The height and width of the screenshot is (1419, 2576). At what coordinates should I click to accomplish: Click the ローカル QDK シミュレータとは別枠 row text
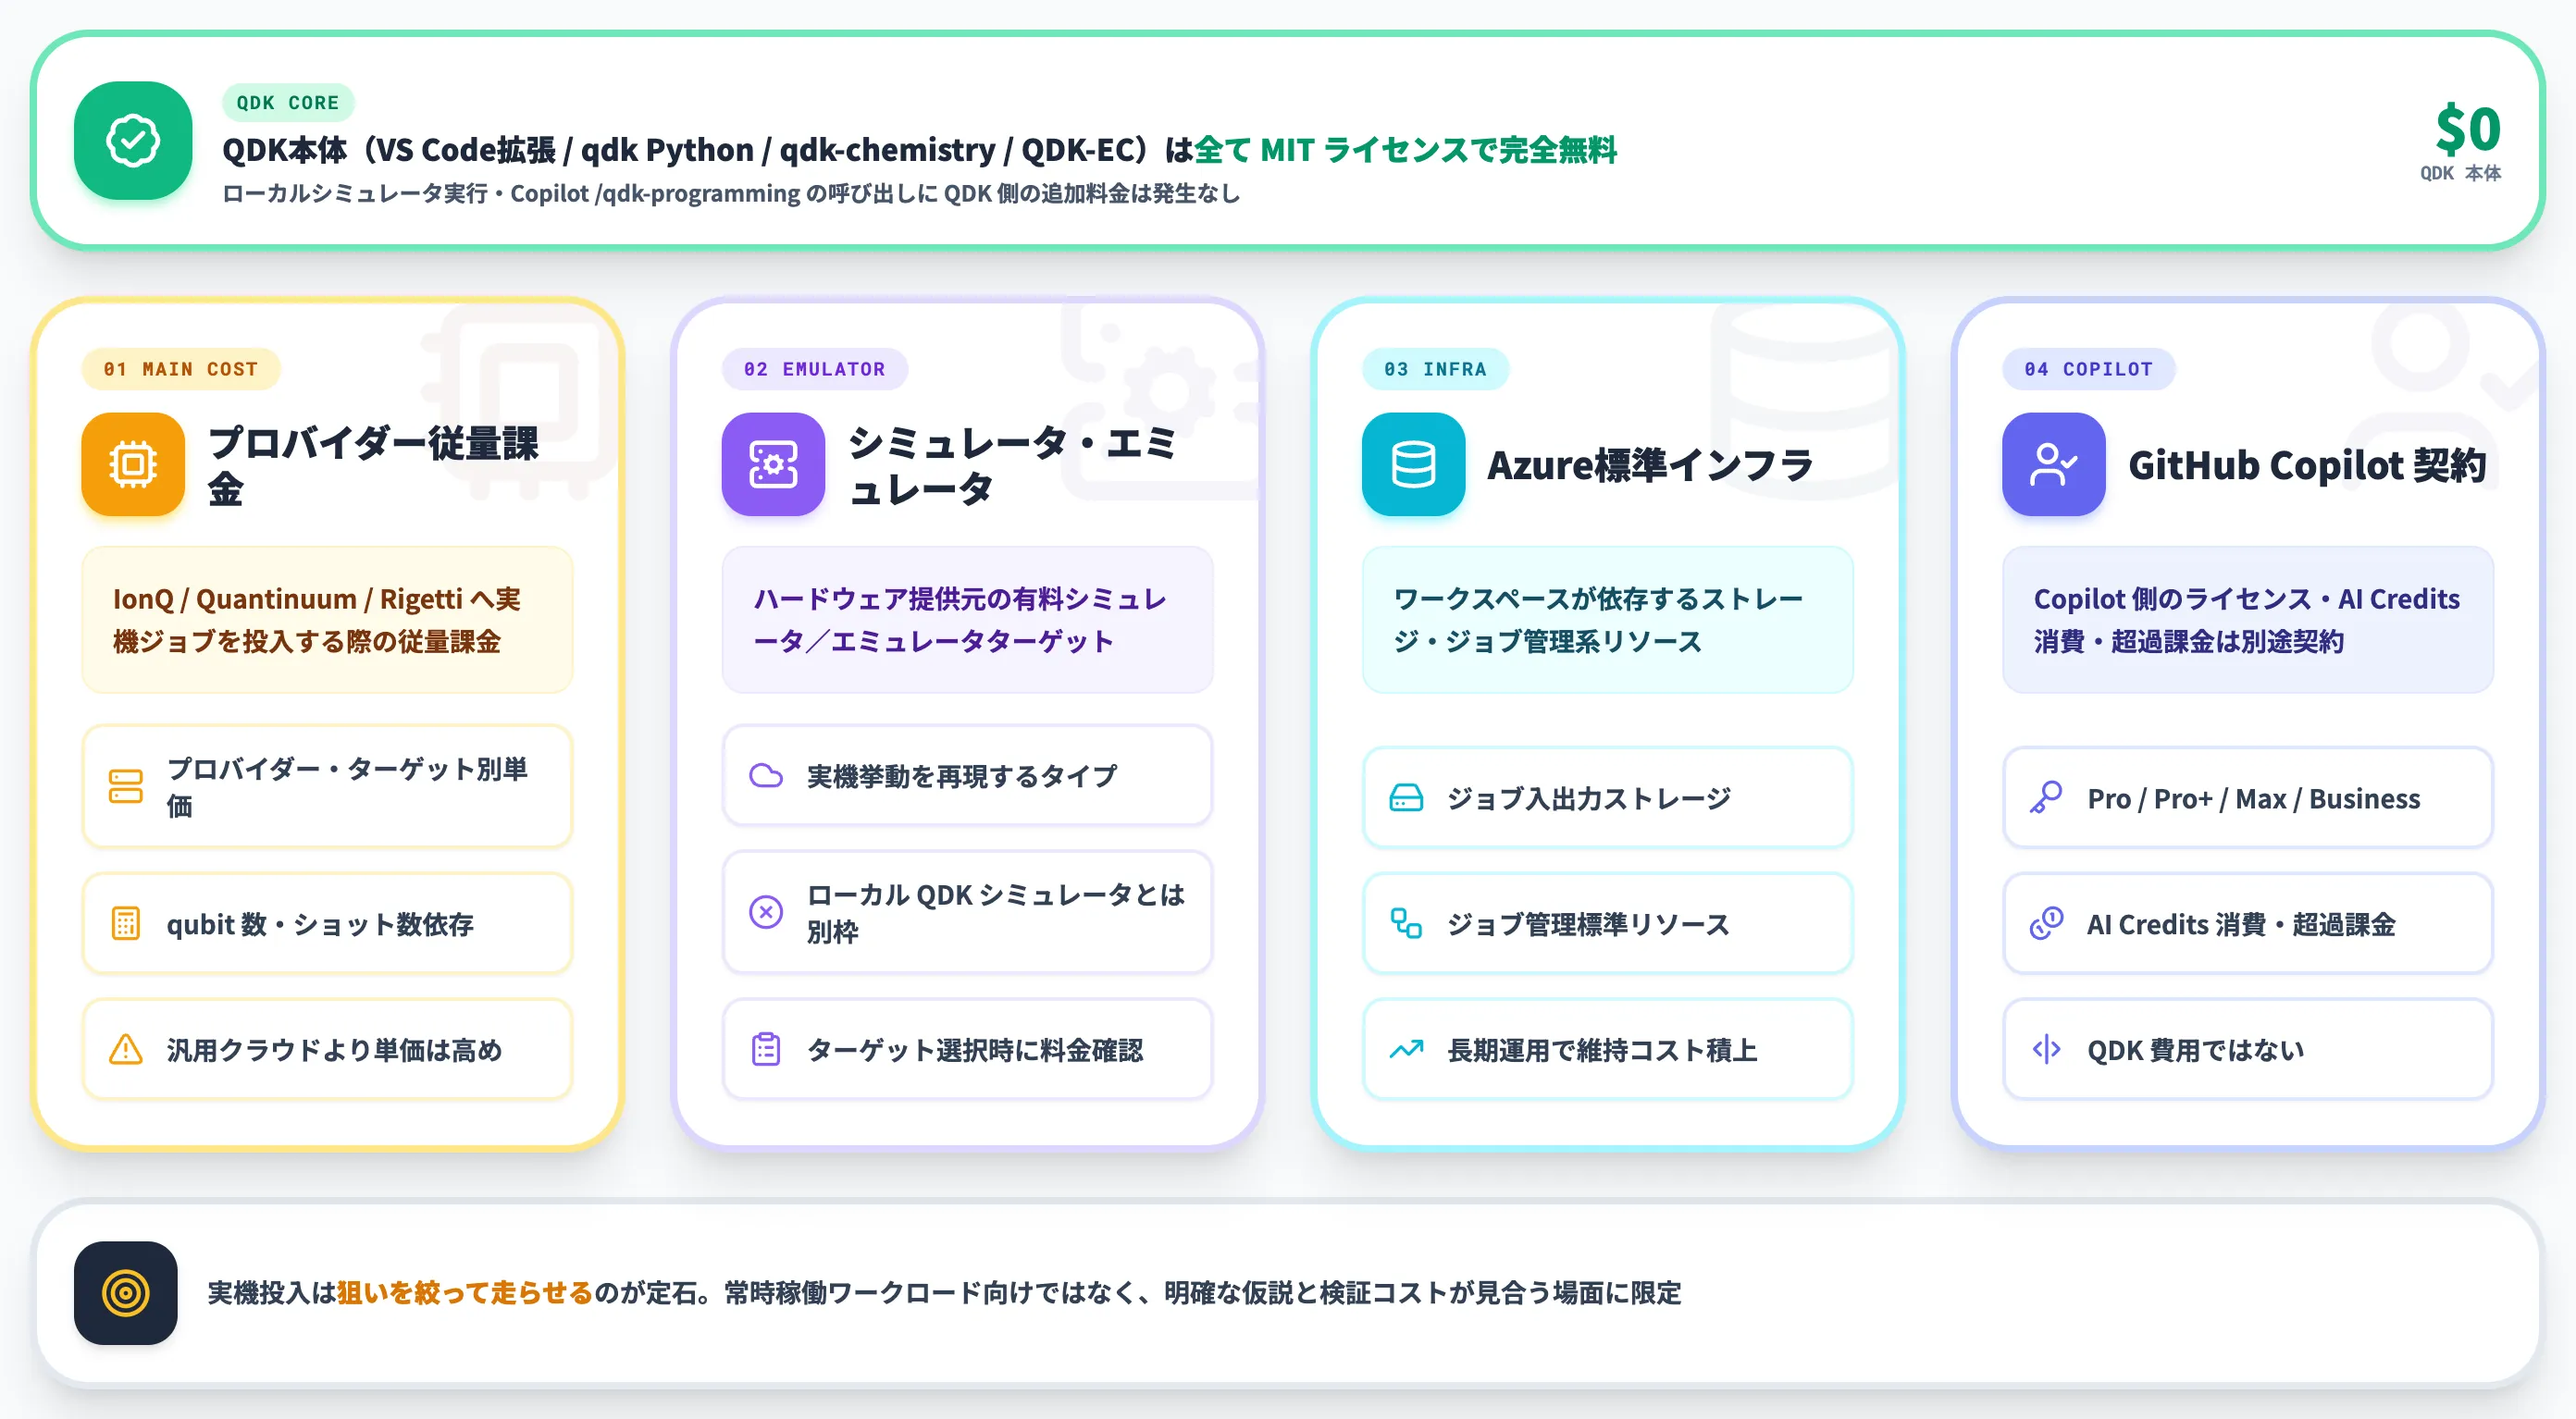coord(996,912)
